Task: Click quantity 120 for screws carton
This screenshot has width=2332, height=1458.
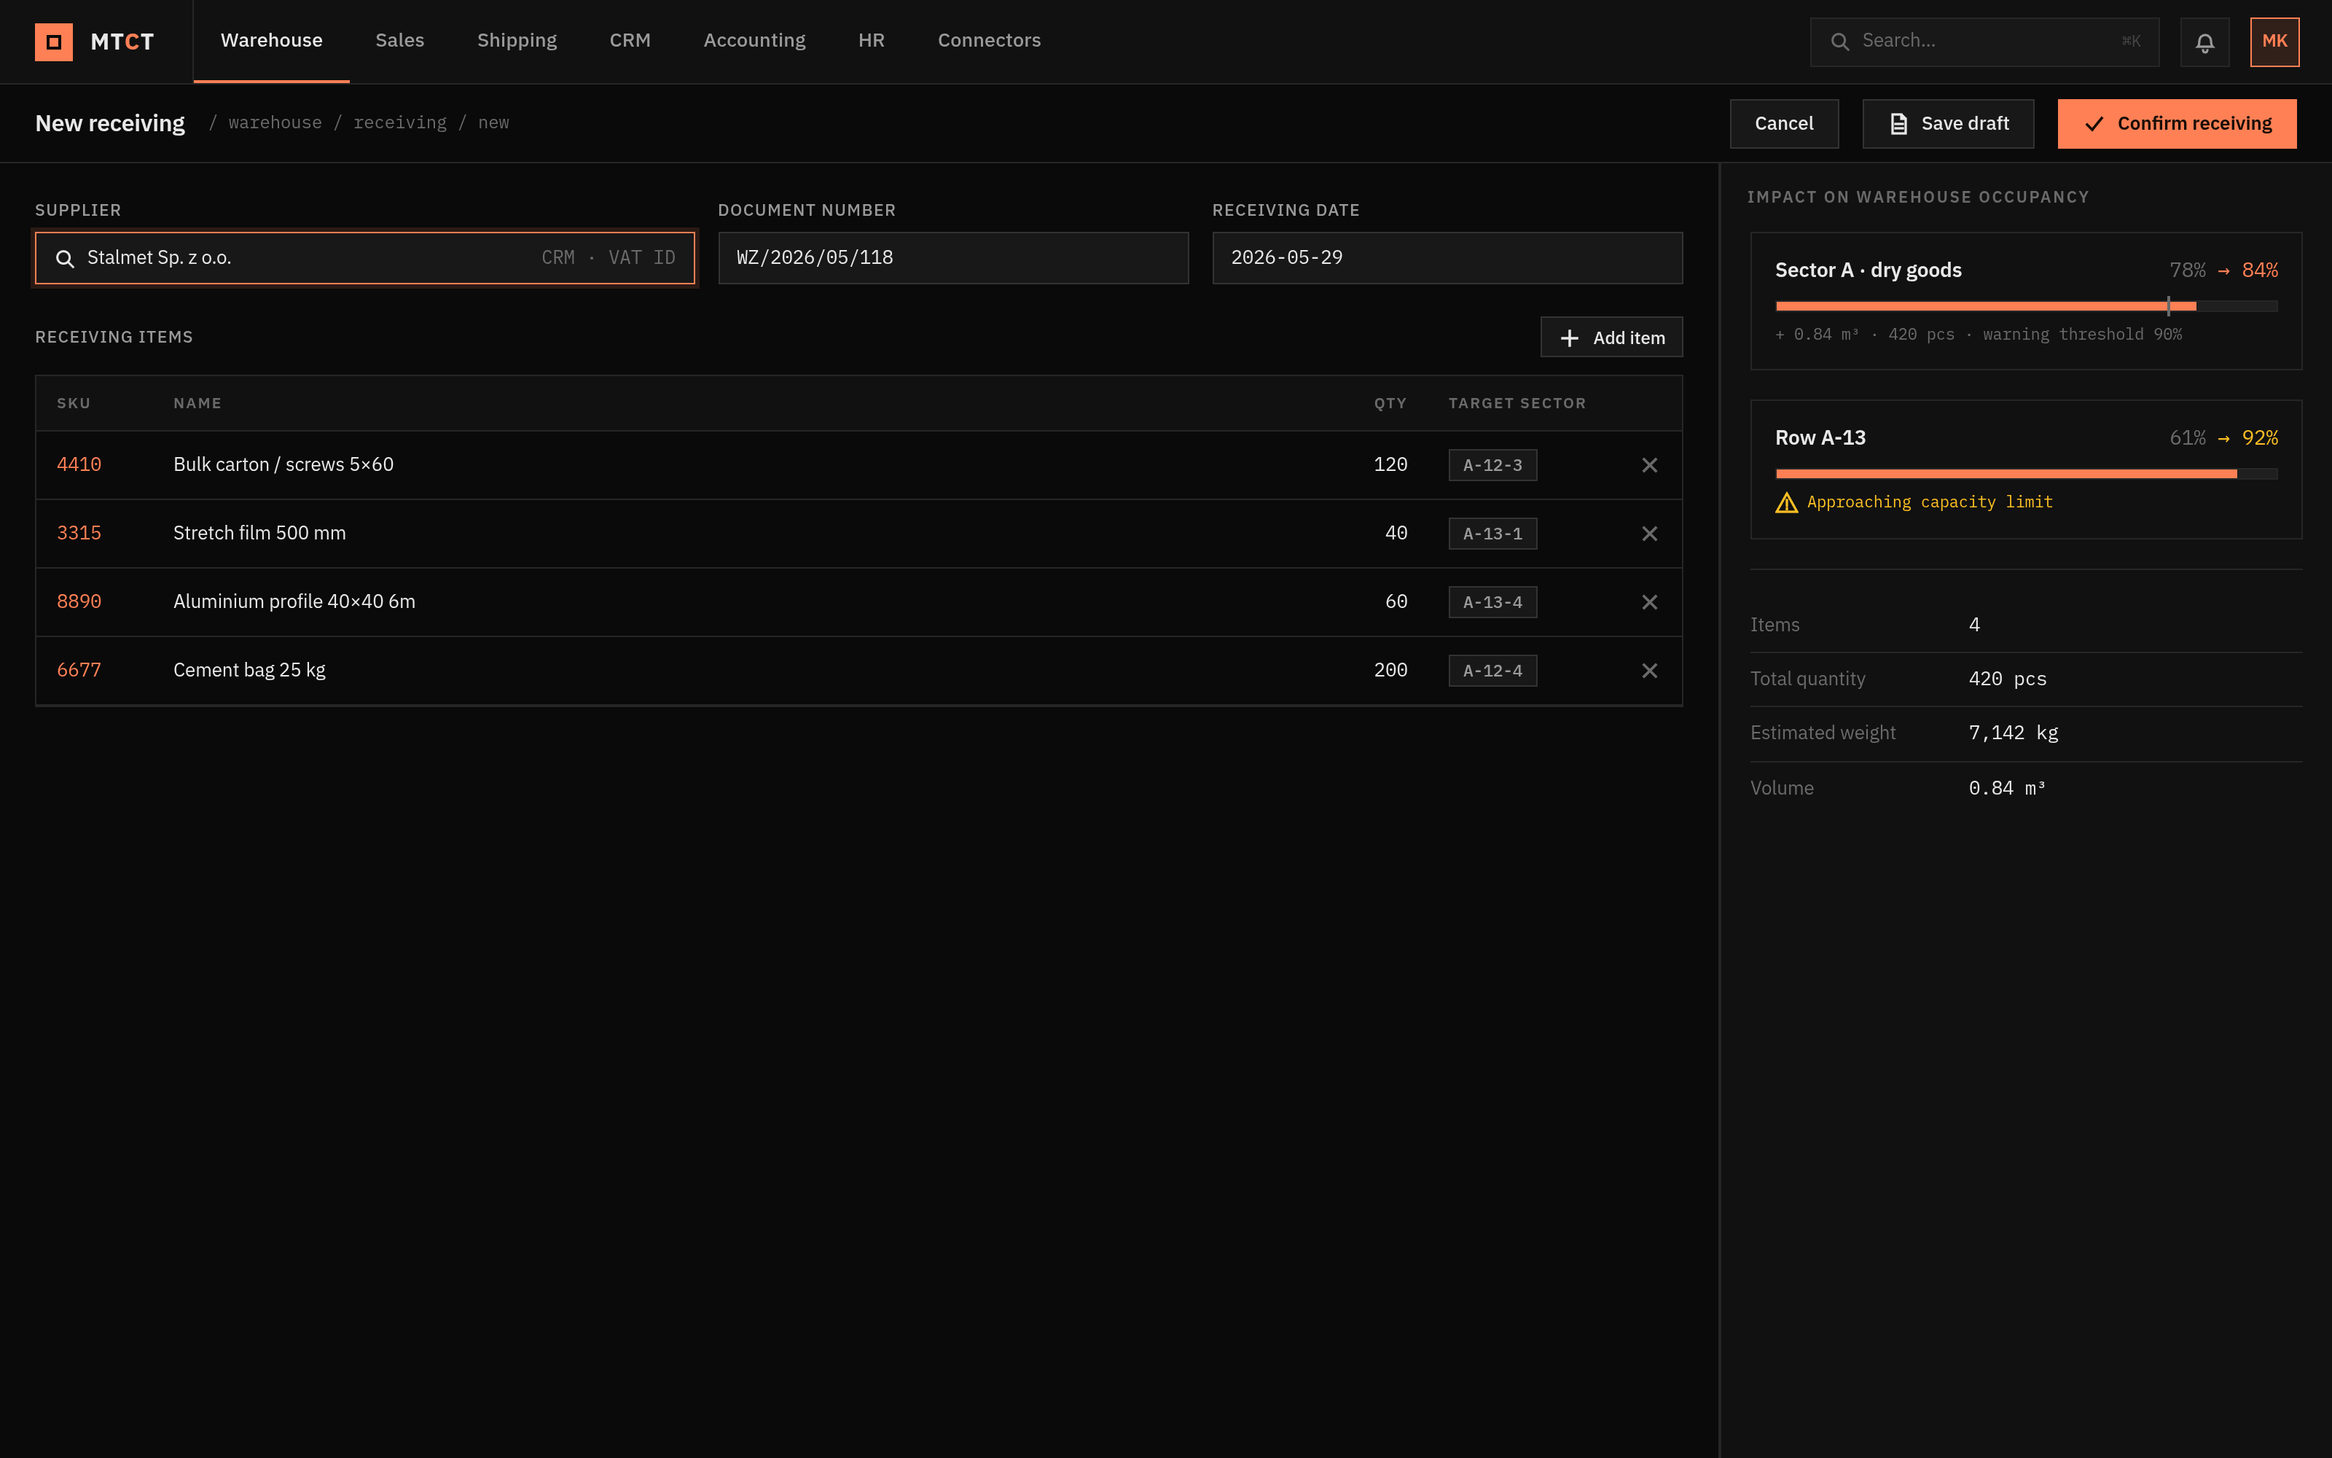Action: click(x=1390, y=465)
